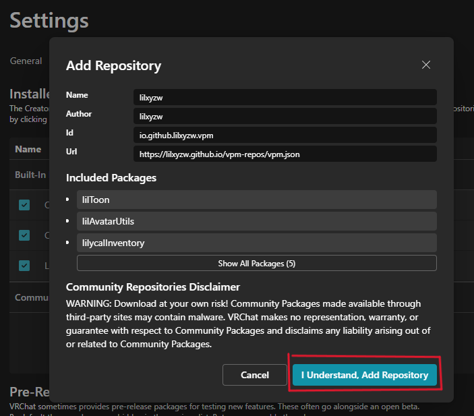Click the Name field in dialog
This screenshot has width=474, height=416.
click(x=285, y=97)
